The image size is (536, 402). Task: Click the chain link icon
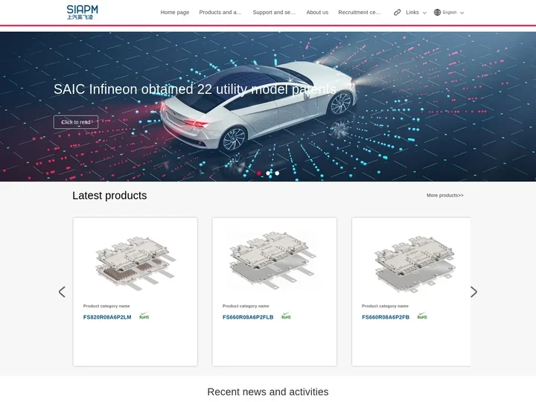point(397,13)
